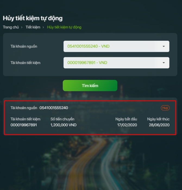Image resolution: width=182 pixels, height=190 pixels.
Task: Open Tiết kiệm breadcrumb link
Action: pos(33,27)
